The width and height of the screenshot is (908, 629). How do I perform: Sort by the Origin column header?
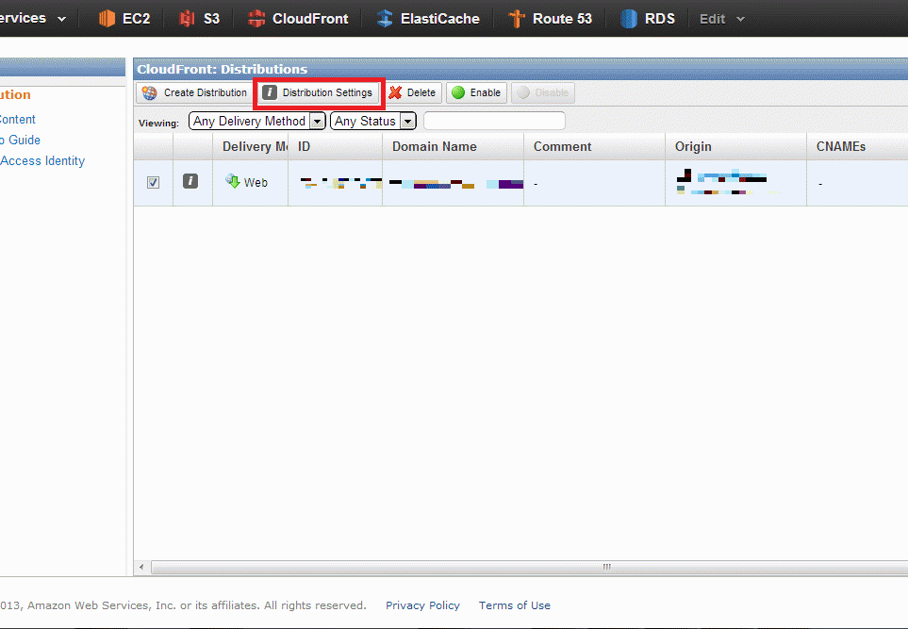(x=735, y=146)
